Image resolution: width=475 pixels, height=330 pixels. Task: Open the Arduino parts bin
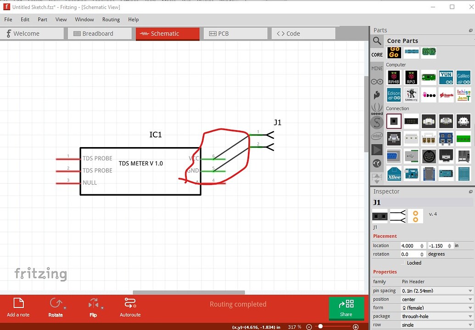point(377,82)
